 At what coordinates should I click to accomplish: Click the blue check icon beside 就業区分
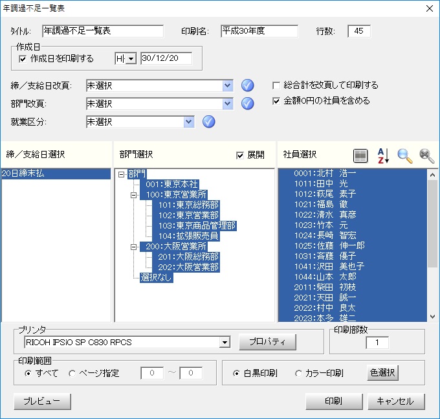tap(209, 122)
